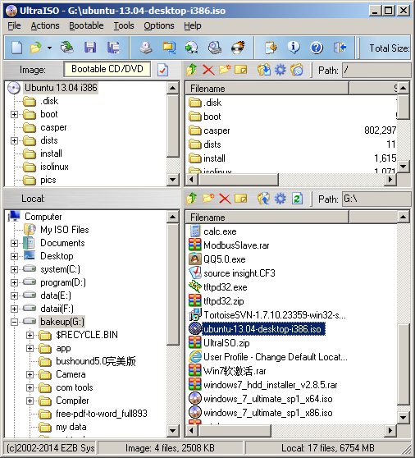Click the Save floppy disk icon
The image size is (415, 458).
tap(90, 48)
